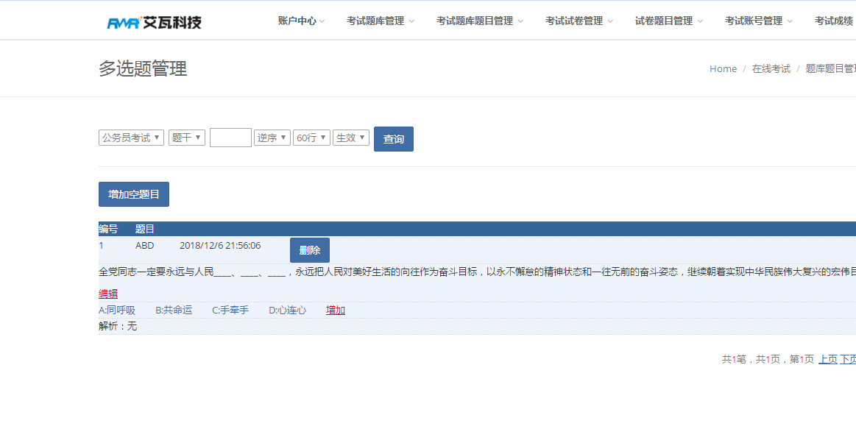
Task: Click the search keyword input box
Action: pos(230,138)
